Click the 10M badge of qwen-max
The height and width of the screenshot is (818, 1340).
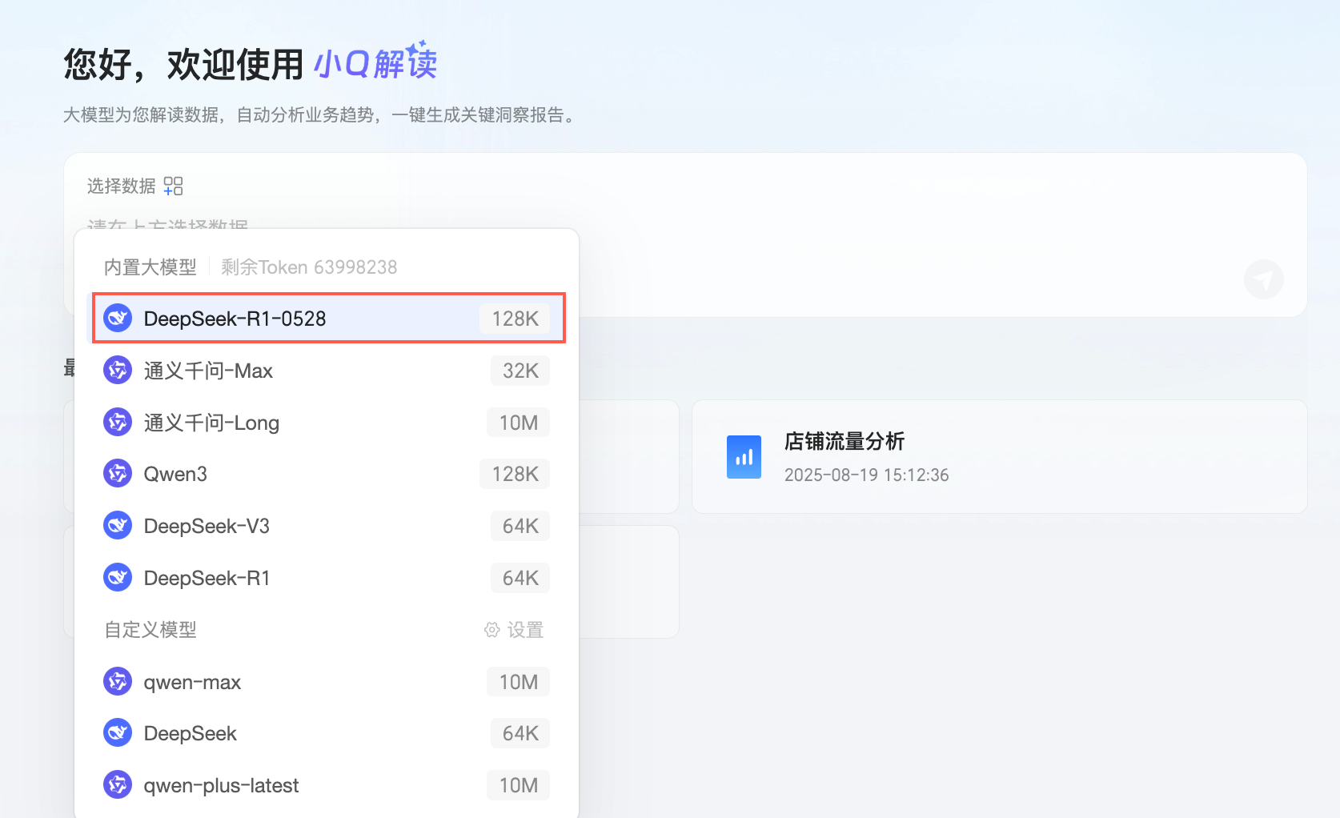coord(518,682)
